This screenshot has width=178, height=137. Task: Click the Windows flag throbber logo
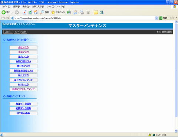(175, 7)
